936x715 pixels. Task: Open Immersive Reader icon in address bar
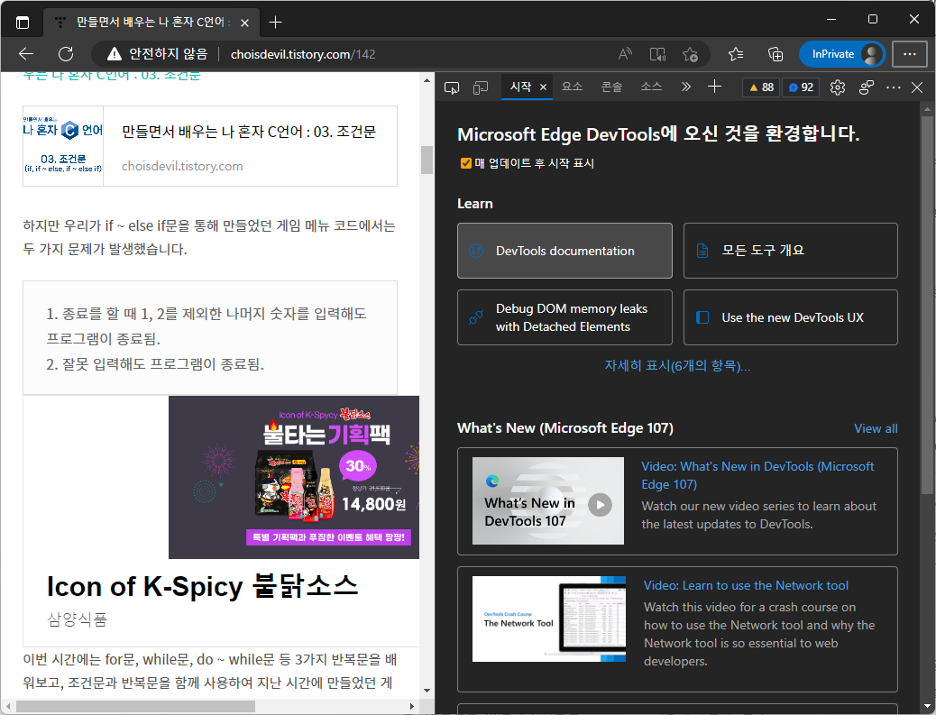click(657, 54)
